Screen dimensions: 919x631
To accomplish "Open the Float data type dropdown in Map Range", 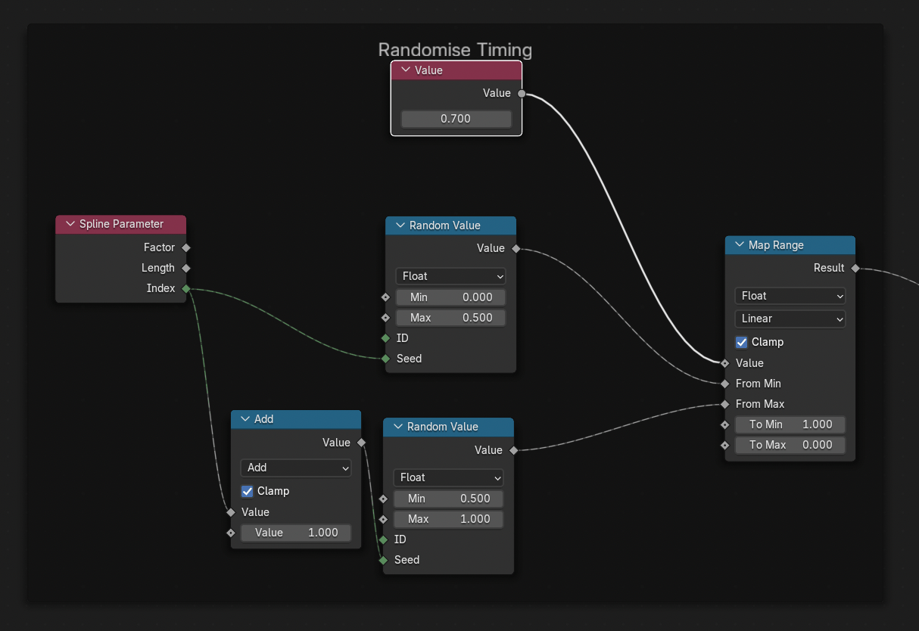I will pyautogui.click(x=790, y=296).
